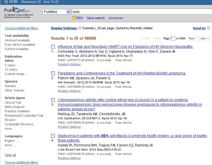Click the RSS feed icon
The width and height of the screenshot is (212, 165).
(74, 18)
